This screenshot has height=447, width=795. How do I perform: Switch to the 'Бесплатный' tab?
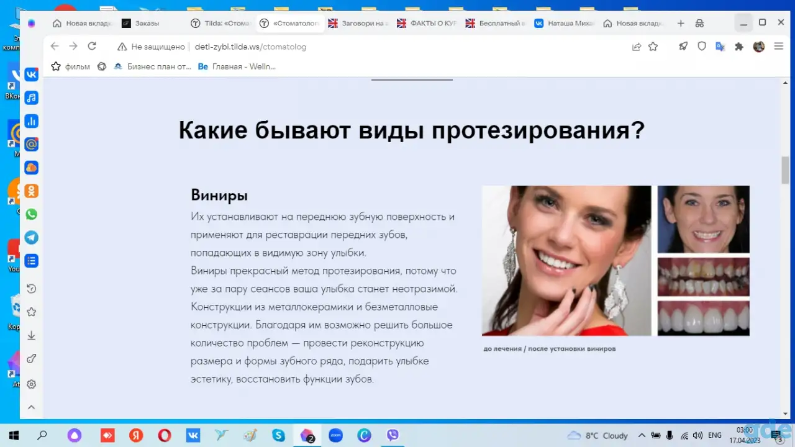(496, 23)
